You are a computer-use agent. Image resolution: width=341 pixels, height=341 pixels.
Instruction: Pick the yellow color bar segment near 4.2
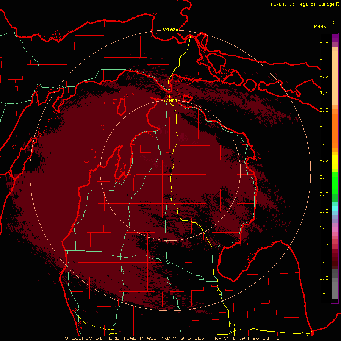click(335, 162)
